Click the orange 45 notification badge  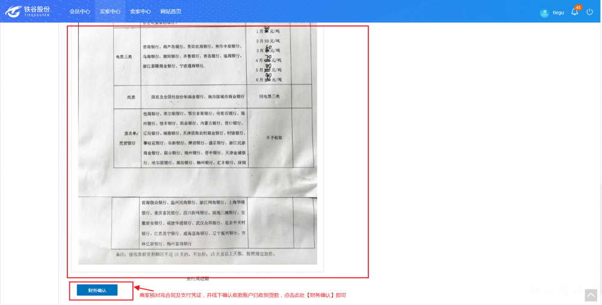coord(579,7)
